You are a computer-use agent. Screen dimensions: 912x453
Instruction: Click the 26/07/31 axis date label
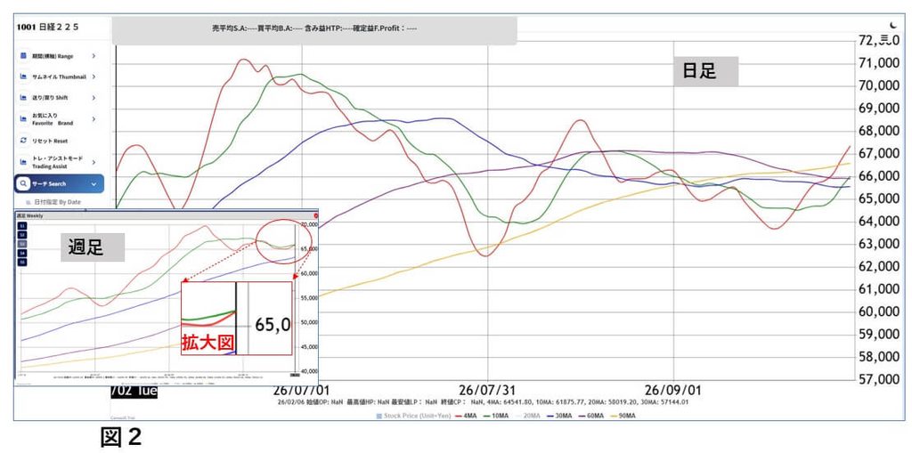(x=488, y=388)
